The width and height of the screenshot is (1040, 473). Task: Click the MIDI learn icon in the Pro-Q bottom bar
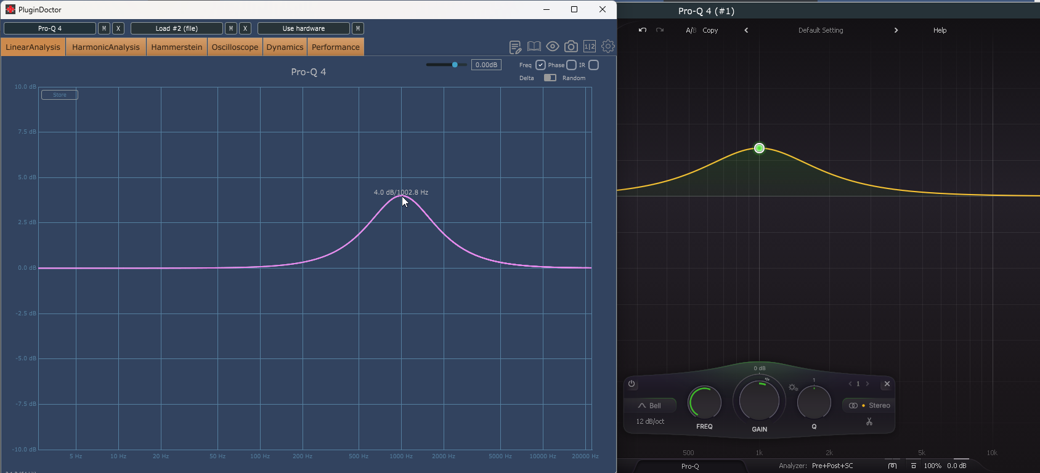pyautogui.click(x=892, y=466)
